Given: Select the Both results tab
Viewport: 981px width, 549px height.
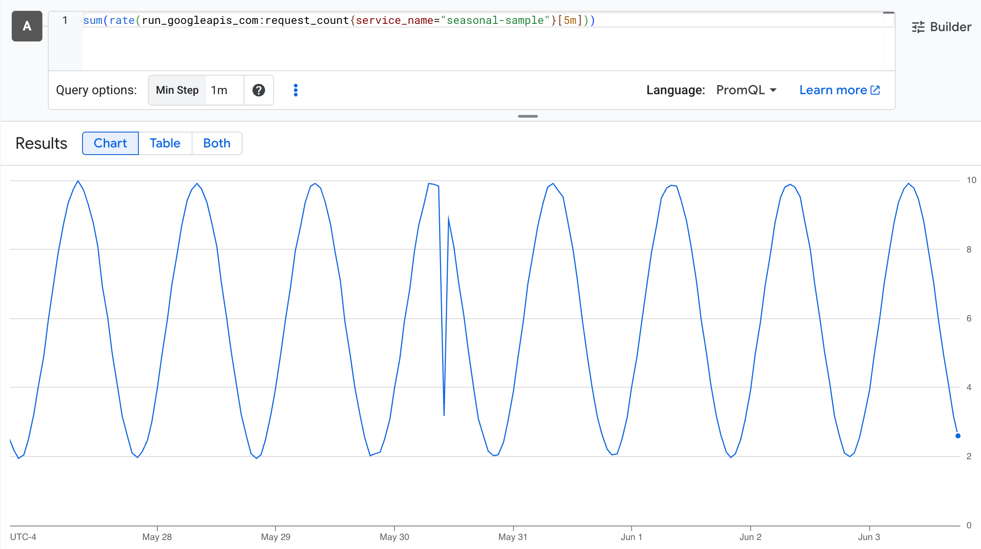Looking at the screenshot, I should [217, 143].
